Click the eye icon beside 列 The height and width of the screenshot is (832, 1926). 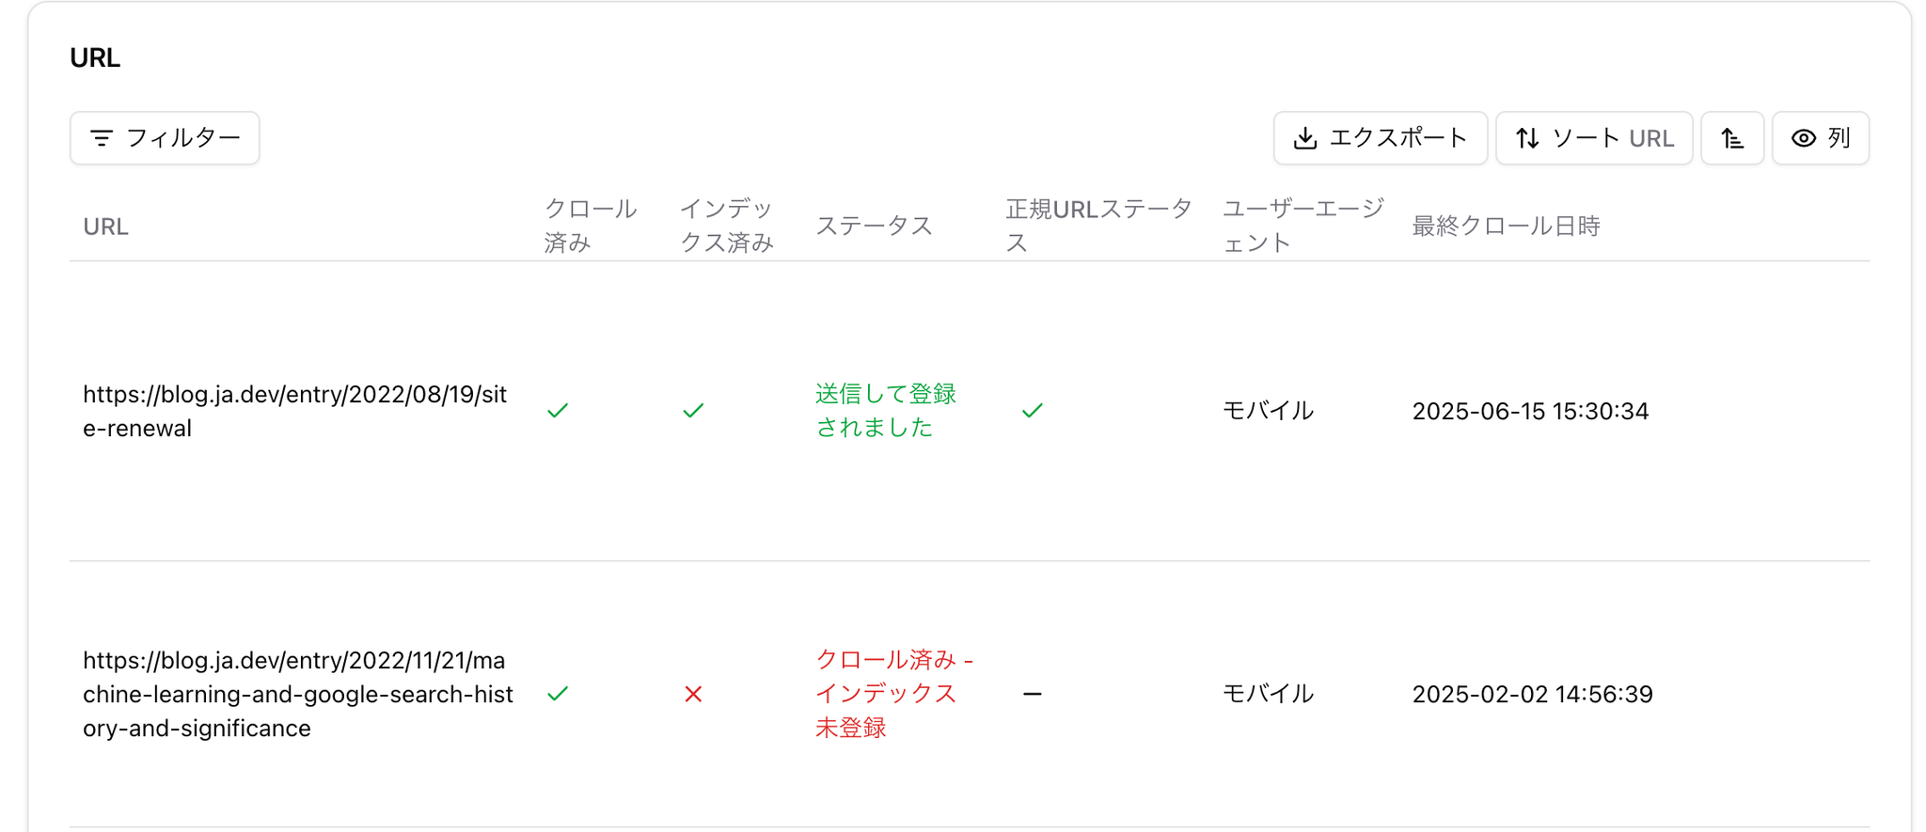[1803, 138]
